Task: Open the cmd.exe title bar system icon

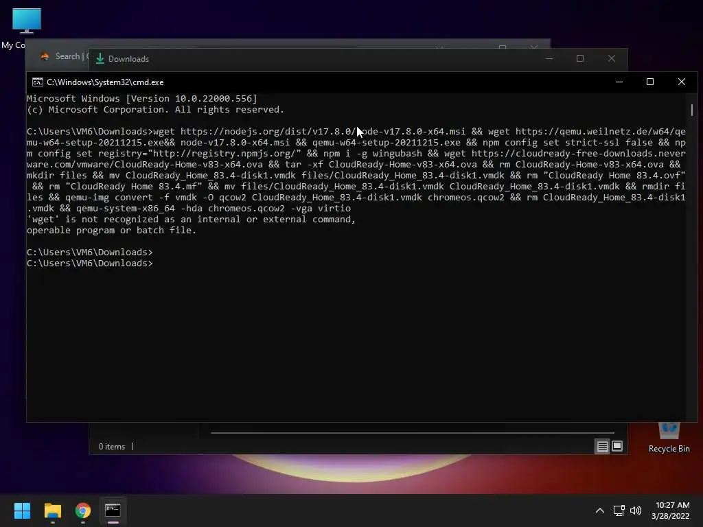Action: [x=38, y=82]
